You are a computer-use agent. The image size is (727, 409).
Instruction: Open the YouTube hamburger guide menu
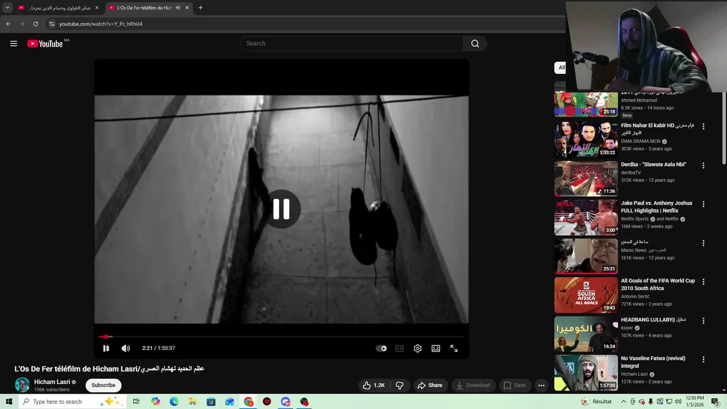pos(14,44)
